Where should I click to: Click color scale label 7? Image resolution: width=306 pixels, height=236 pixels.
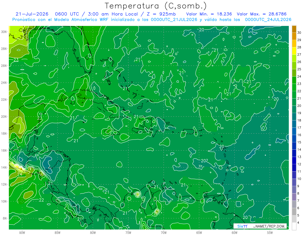tap(298, 201)
